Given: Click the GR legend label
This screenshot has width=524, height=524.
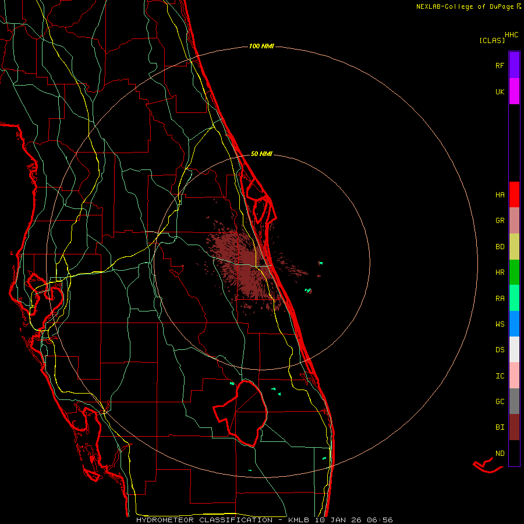Looking at the screenshot, I should 500,221.
